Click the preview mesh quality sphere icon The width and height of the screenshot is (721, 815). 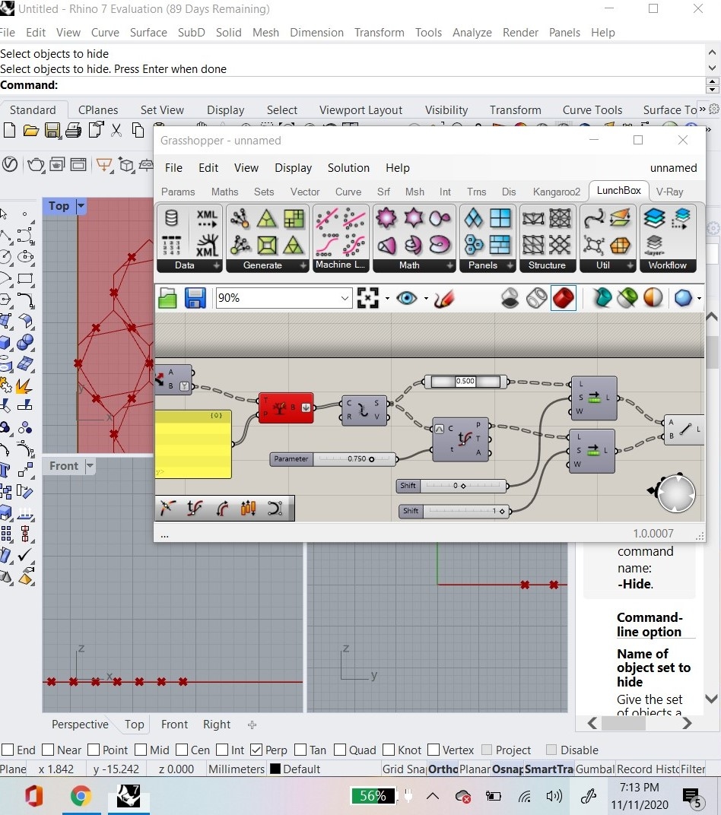pos(683,298)
